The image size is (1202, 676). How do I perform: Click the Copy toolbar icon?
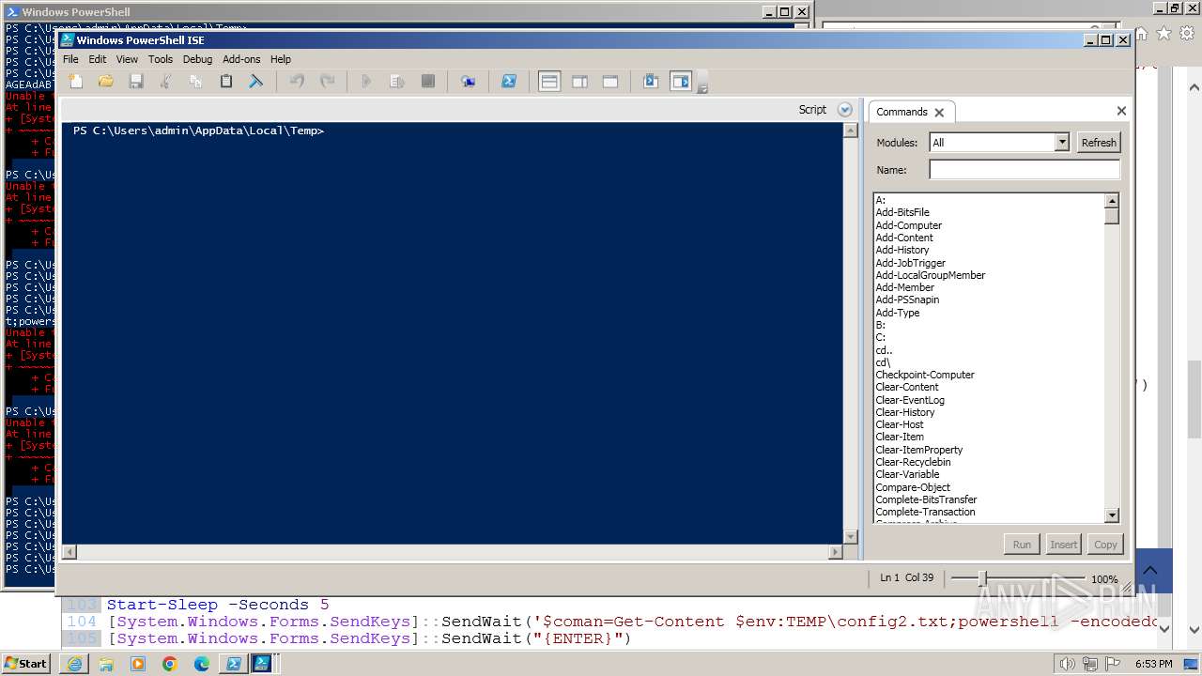(x=196, y=82)
